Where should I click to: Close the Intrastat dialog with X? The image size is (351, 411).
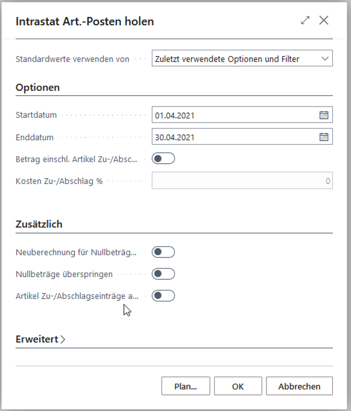(x=324, y=21)
